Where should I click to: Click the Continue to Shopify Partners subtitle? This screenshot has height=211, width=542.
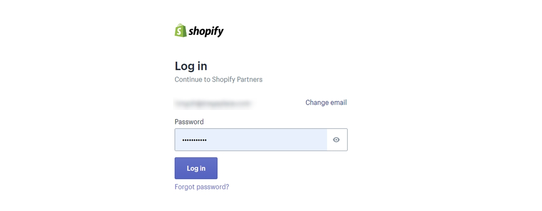click(x=219, y=79)
